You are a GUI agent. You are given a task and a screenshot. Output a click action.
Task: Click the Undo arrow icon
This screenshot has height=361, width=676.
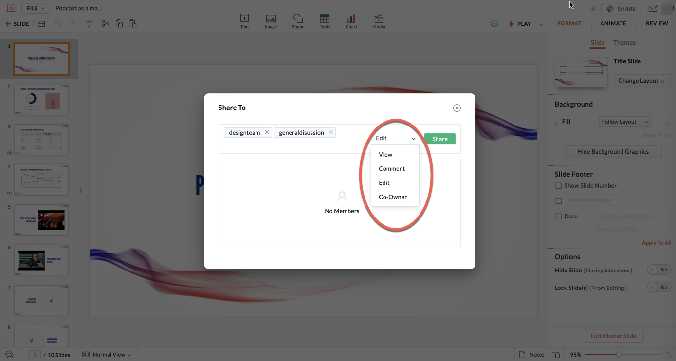click(58, 24)
